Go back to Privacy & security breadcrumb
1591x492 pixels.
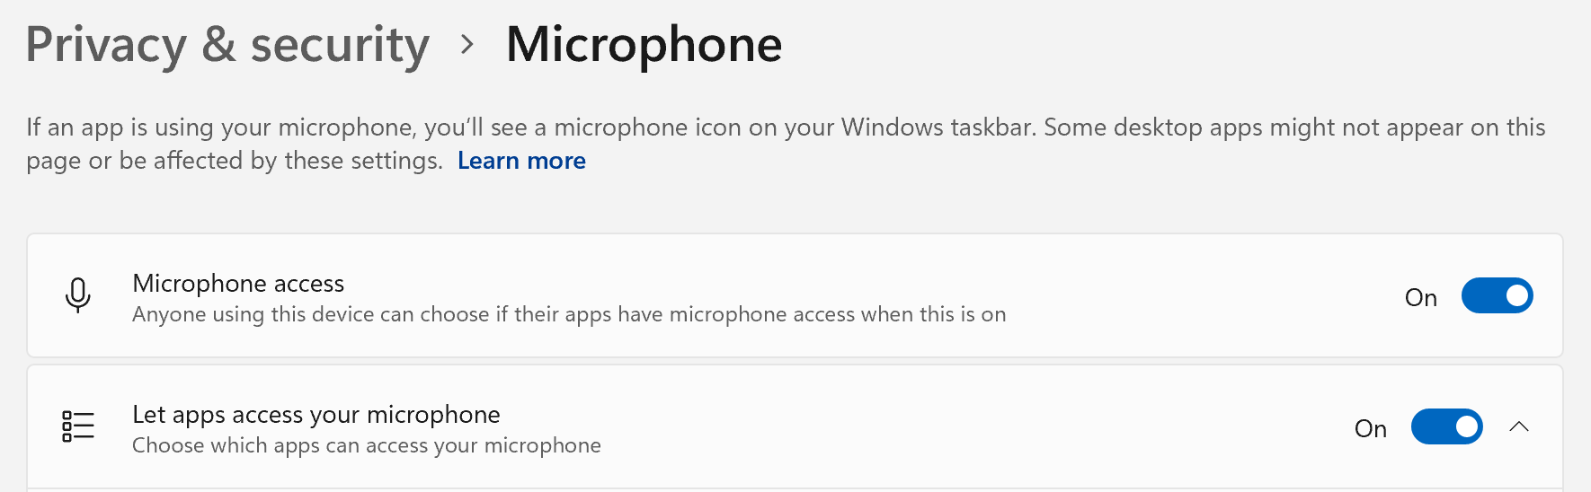(227, 44)
